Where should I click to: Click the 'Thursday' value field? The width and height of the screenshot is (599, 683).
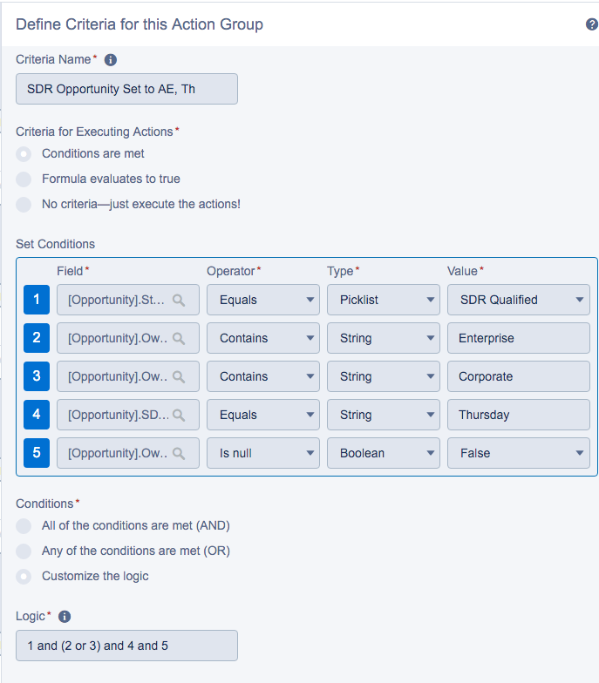pyautogui.click(x=518, y=415)
